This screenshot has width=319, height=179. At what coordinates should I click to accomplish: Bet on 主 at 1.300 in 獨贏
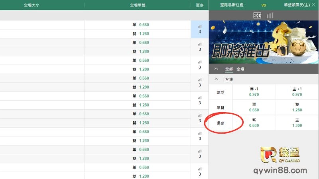(297, 123)
